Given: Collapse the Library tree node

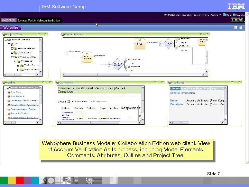Looking at the screenshot, I should click(x=9, y=44).
